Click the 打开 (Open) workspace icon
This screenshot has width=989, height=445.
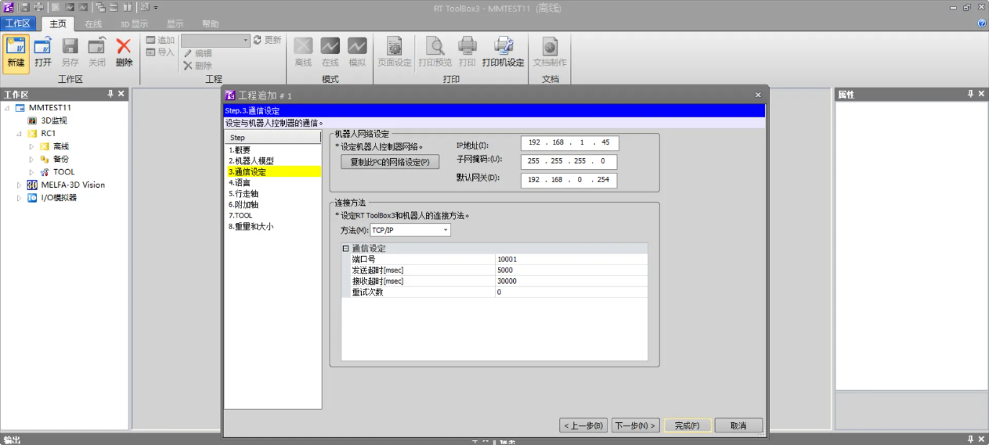click(43, 52)
